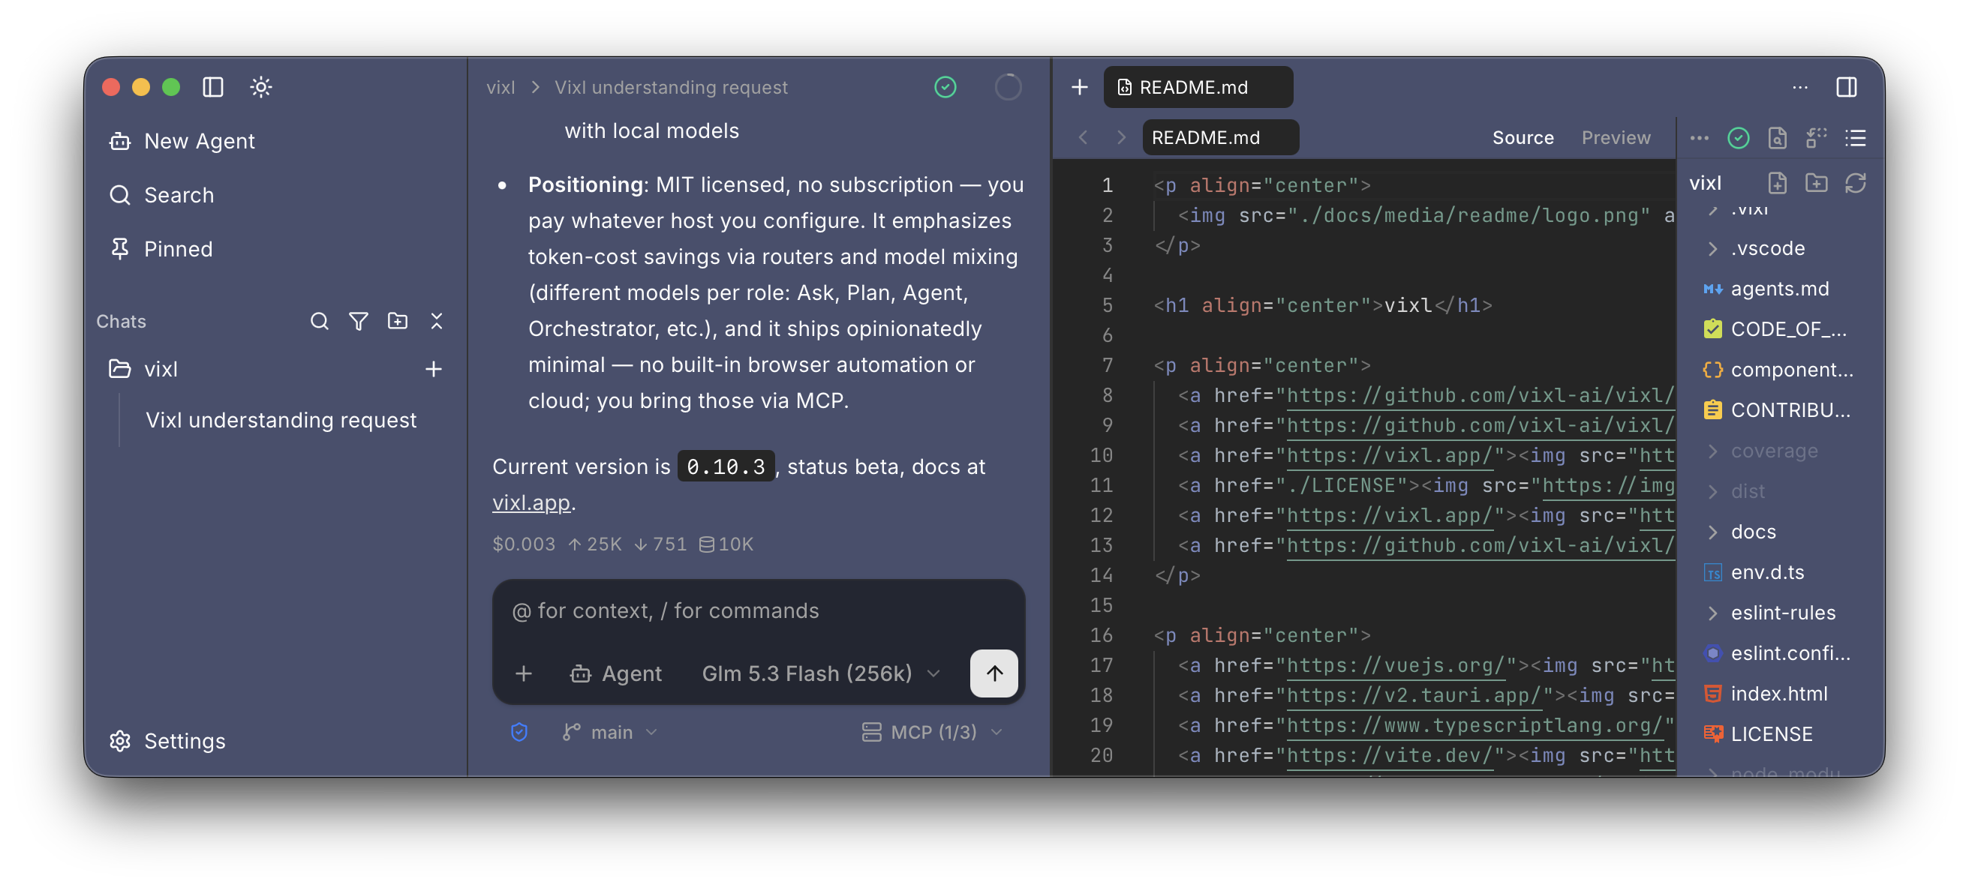Open the vixl.app link
Image resolution: width=1969 pixels, height=888 pixels.
click(531, 502)
